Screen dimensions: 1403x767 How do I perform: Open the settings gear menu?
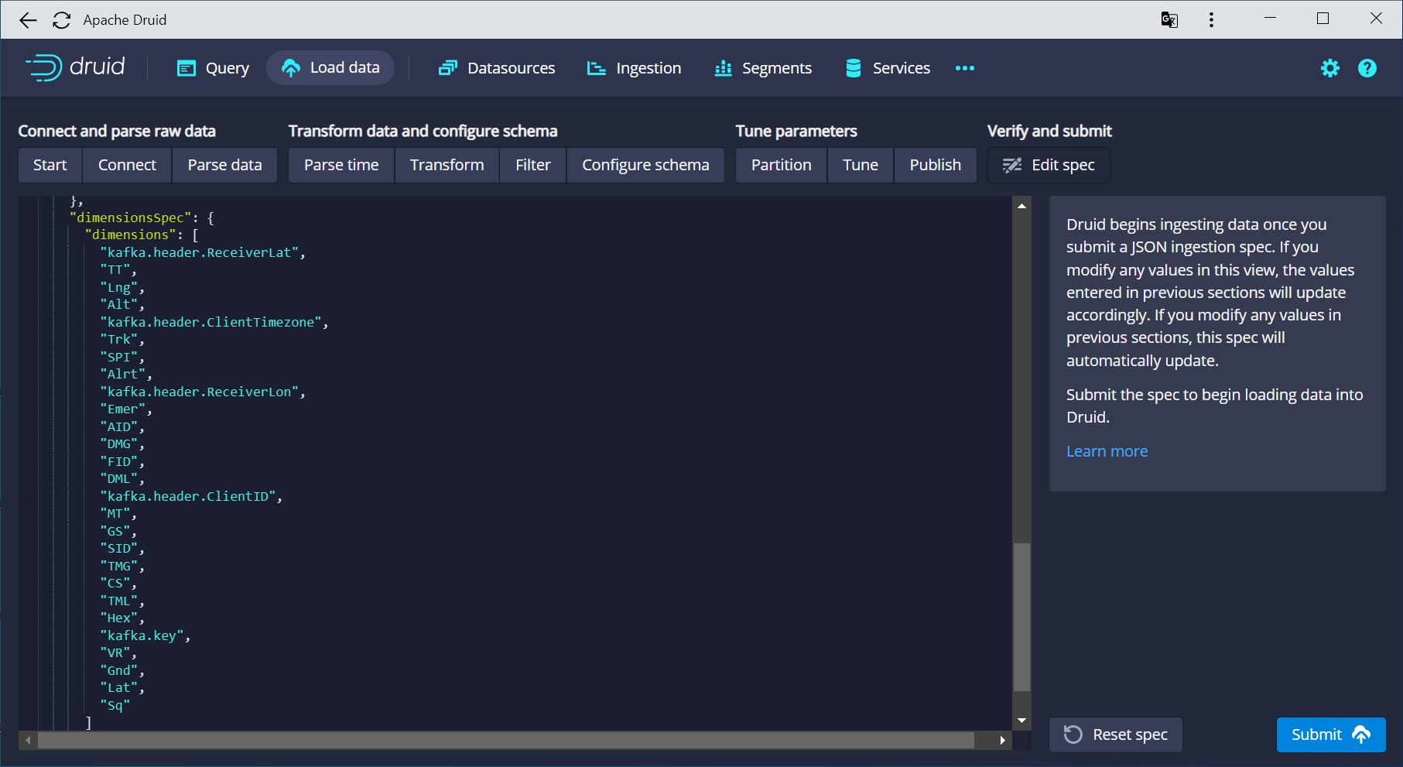[x=1329, y=68]
